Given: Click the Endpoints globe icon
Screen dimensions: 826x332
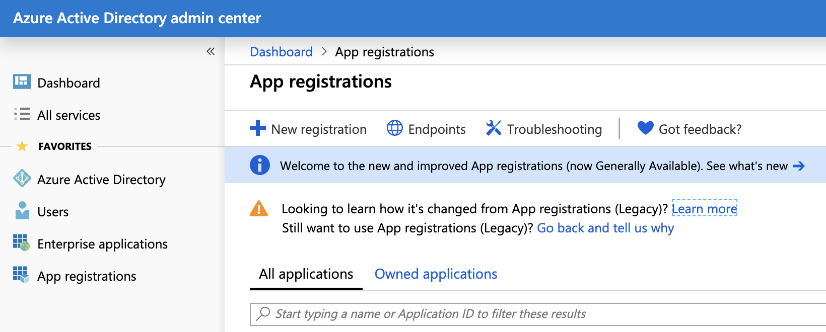Looking at the screenshot, I should point(394,128).
